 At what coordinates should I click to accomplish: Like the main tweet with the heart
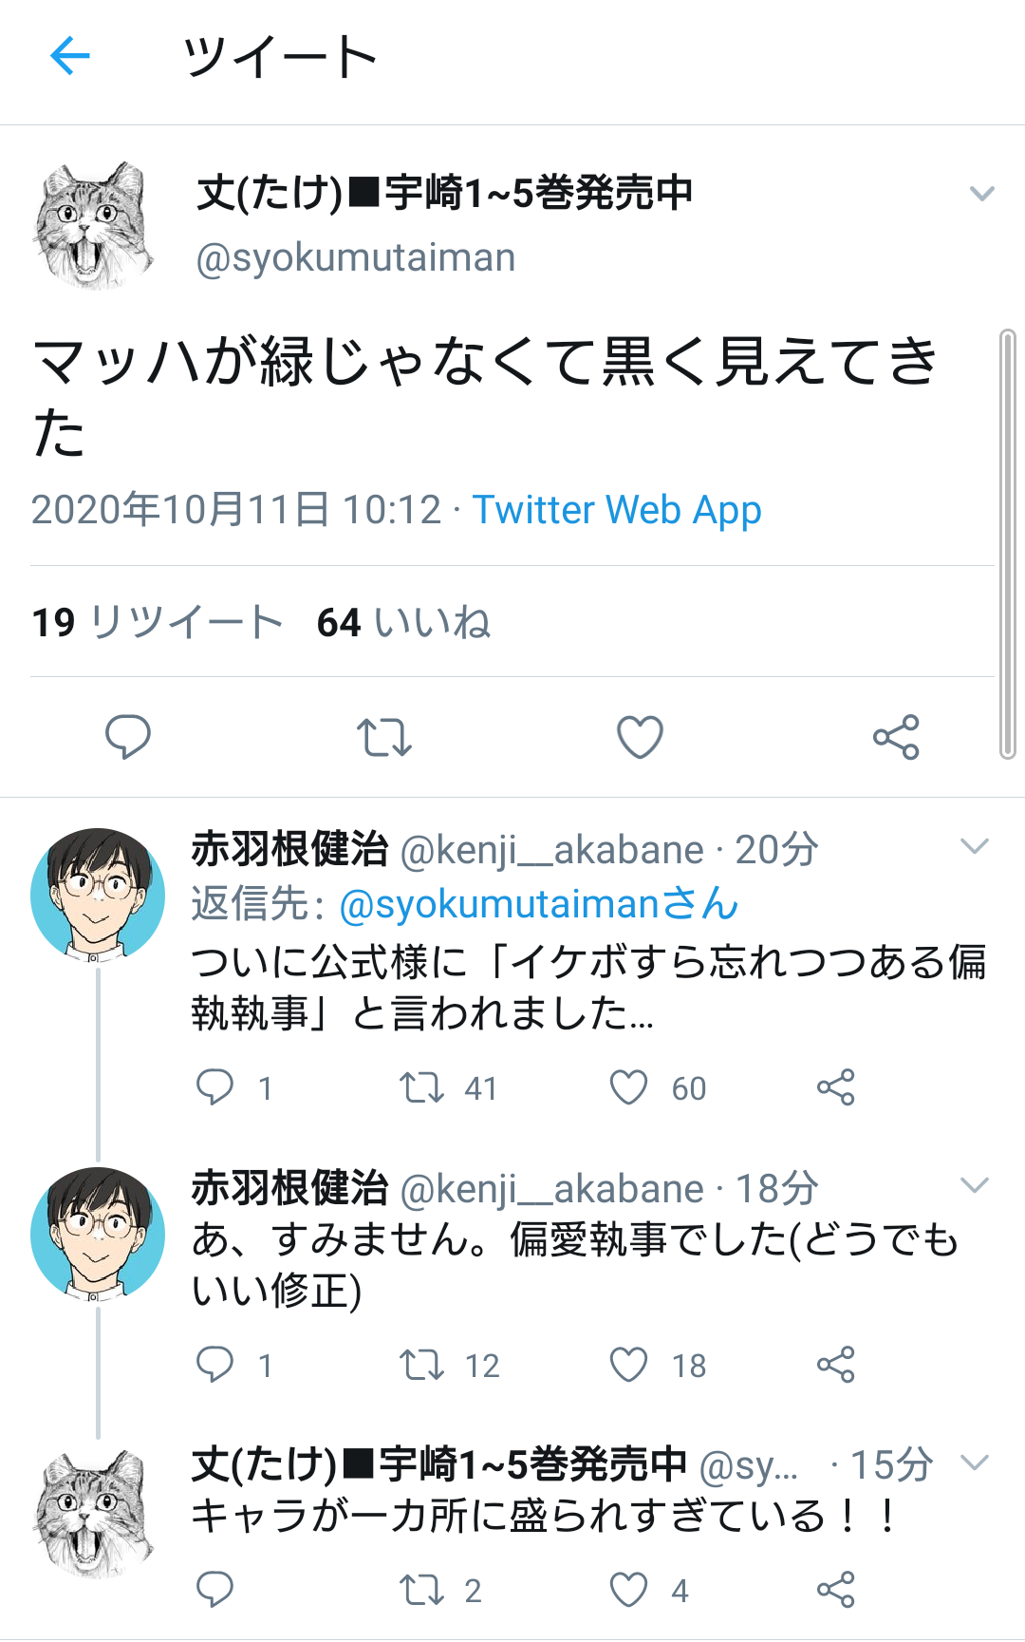point(640,737)
